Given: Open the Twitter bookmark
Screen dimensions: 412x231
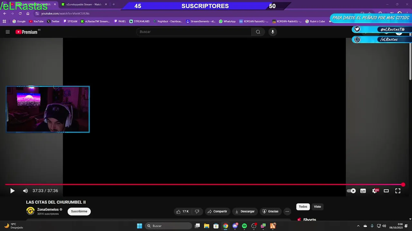Looking at the screenshot, I should (x=53, y=21).
